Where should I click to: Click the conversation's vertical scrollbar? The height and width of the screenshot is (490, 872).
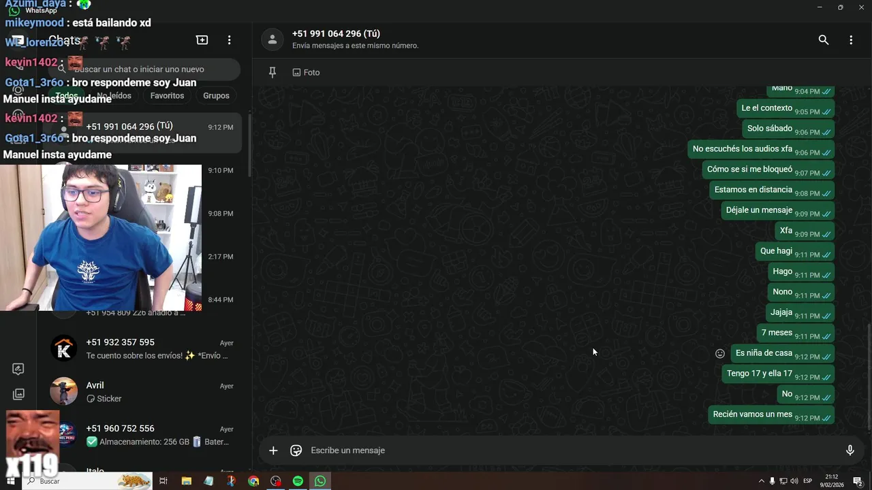tap(869, 376)
